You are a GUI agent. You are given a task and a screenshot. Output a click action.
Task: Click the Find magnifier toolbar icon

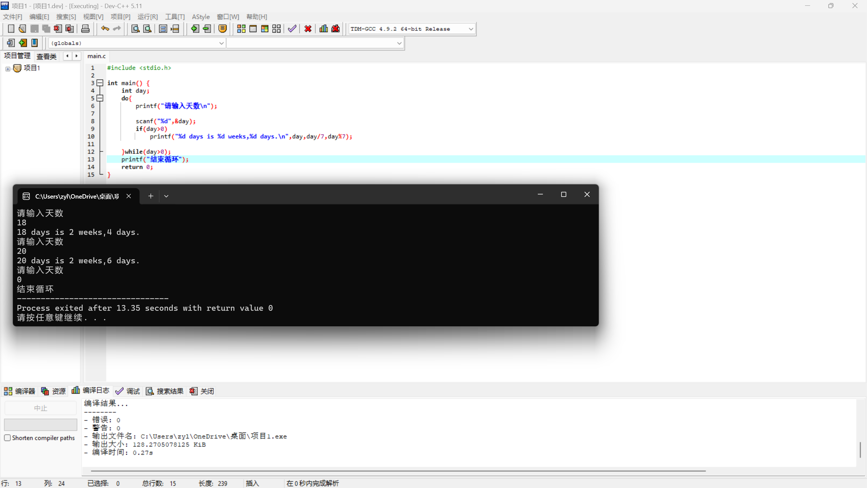pos(135,29)
